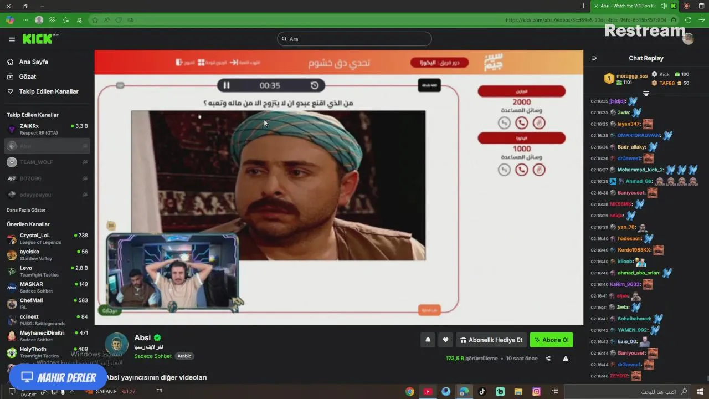Click the 2000 team phone lifeline icon
Image resolution: width=709 pixels, height=399 pixels.
(521, 123)
